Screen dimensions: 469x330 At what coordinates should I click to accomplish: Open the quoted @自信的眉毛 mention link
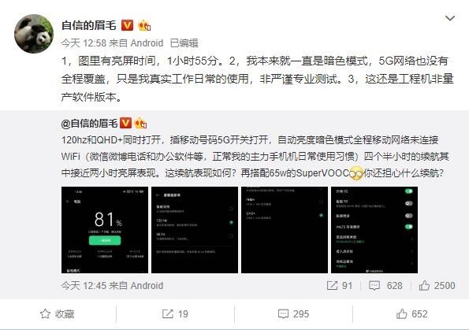click(89, 123)
